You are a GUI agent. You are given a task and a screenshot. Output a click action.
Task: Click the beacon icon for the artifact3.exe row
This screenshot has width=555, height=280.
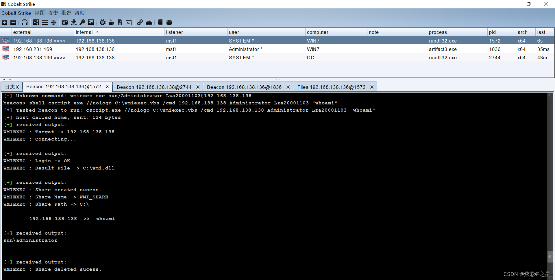click(6, 49)
